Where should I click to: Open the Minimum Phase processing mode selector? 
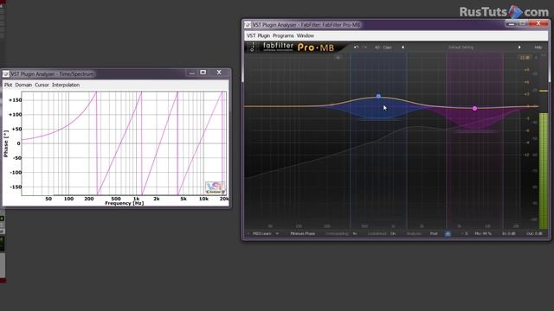click(x=302, y=233)
